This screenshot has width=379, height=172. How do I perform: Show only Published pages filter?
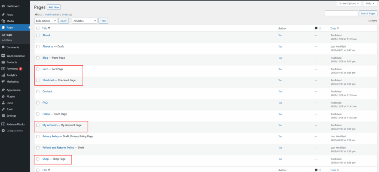tap(51, 14)
